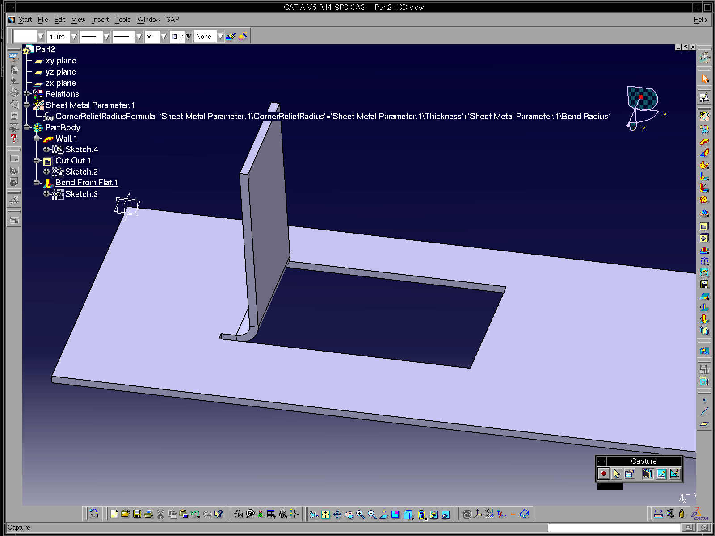Image resolution: width=715 pixels, height=536 pixels.
Task: Toggle Pixel Mode in Capture toolbar
Action: [661, 474]
